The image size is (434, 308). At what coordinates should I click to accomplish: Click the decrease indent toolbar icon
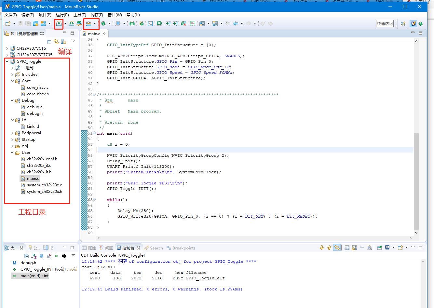click(176, 23)
